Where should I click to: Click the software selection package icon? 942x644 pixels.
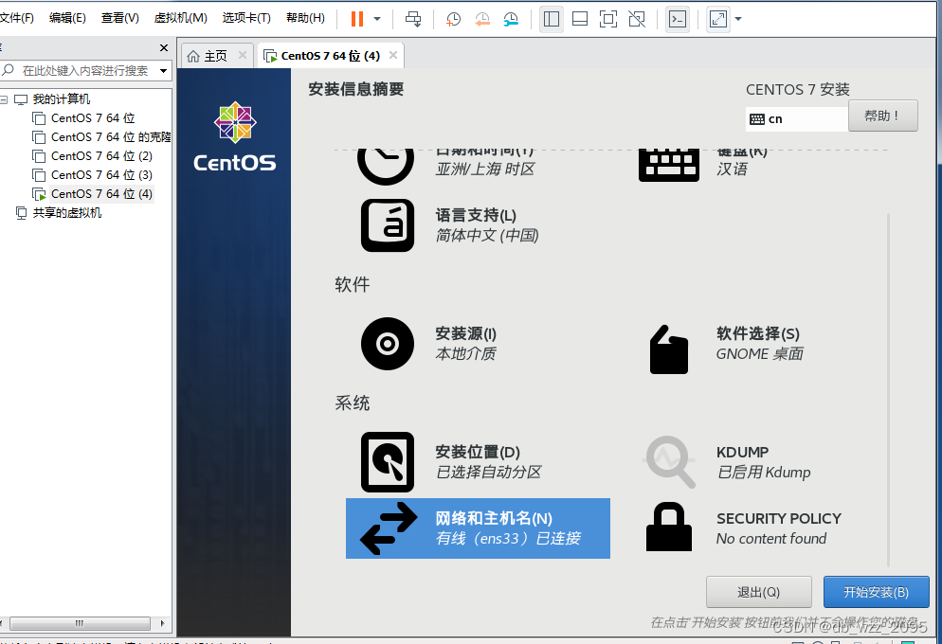point(669,349)
